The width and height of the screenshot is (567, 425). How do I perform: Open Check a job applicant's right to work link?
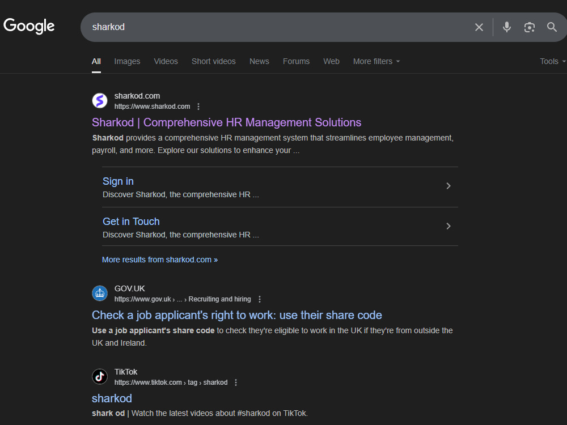(x=237, y=315)
